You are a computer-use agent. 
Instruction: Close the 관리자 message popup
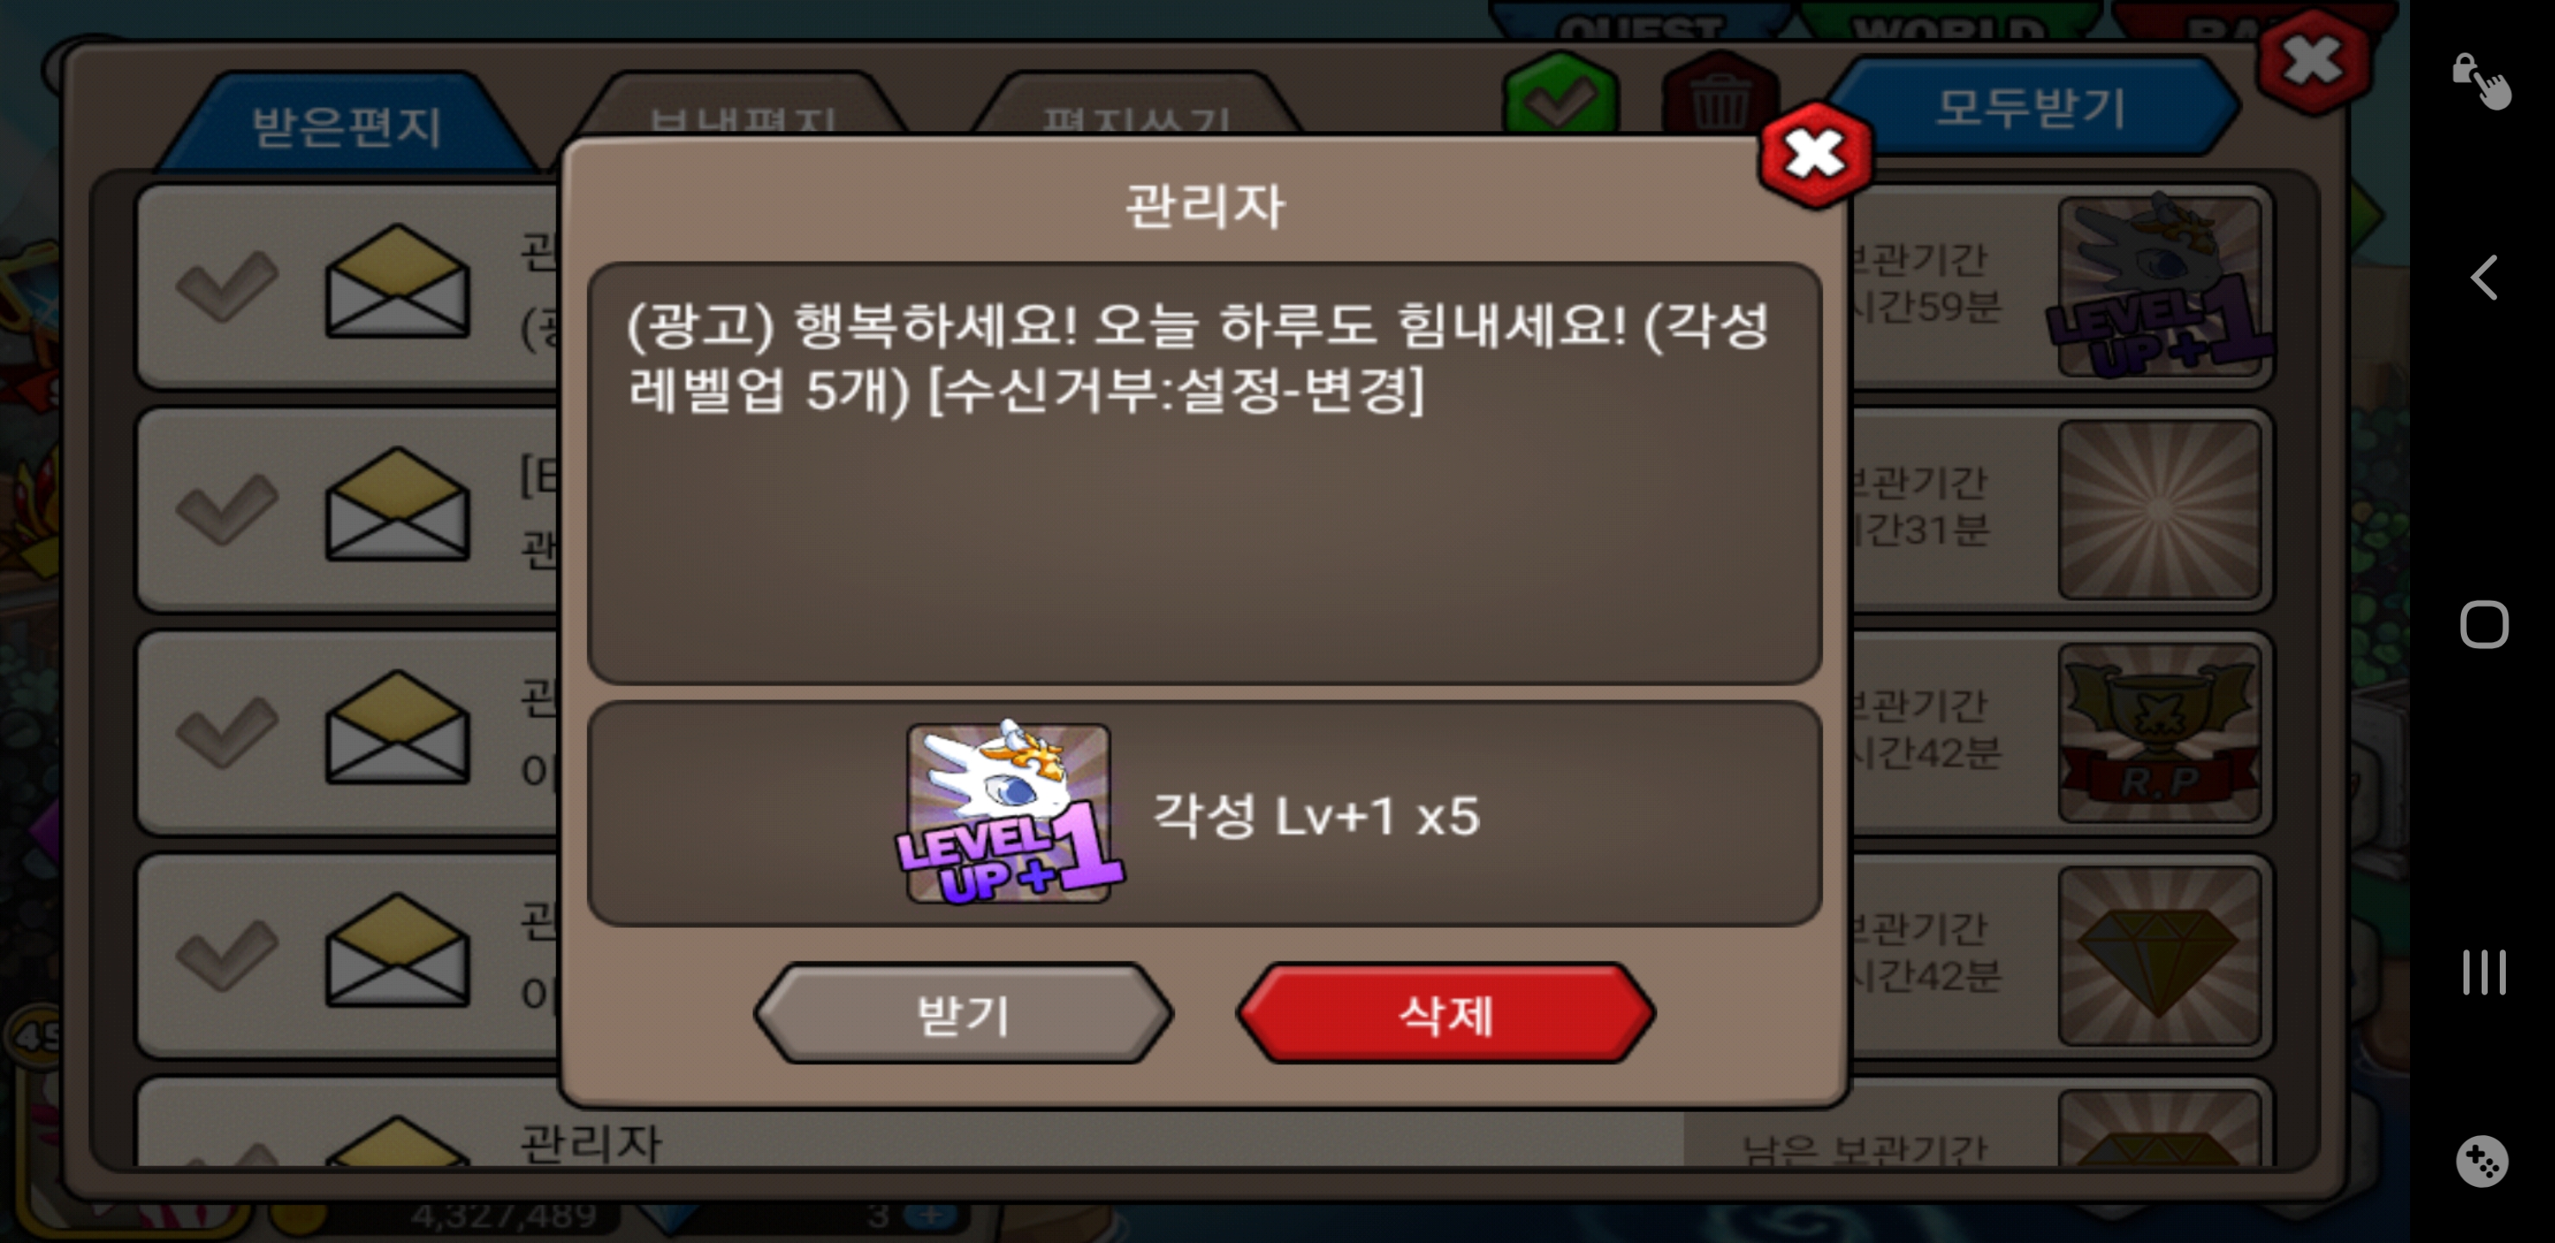point(1815,155)
